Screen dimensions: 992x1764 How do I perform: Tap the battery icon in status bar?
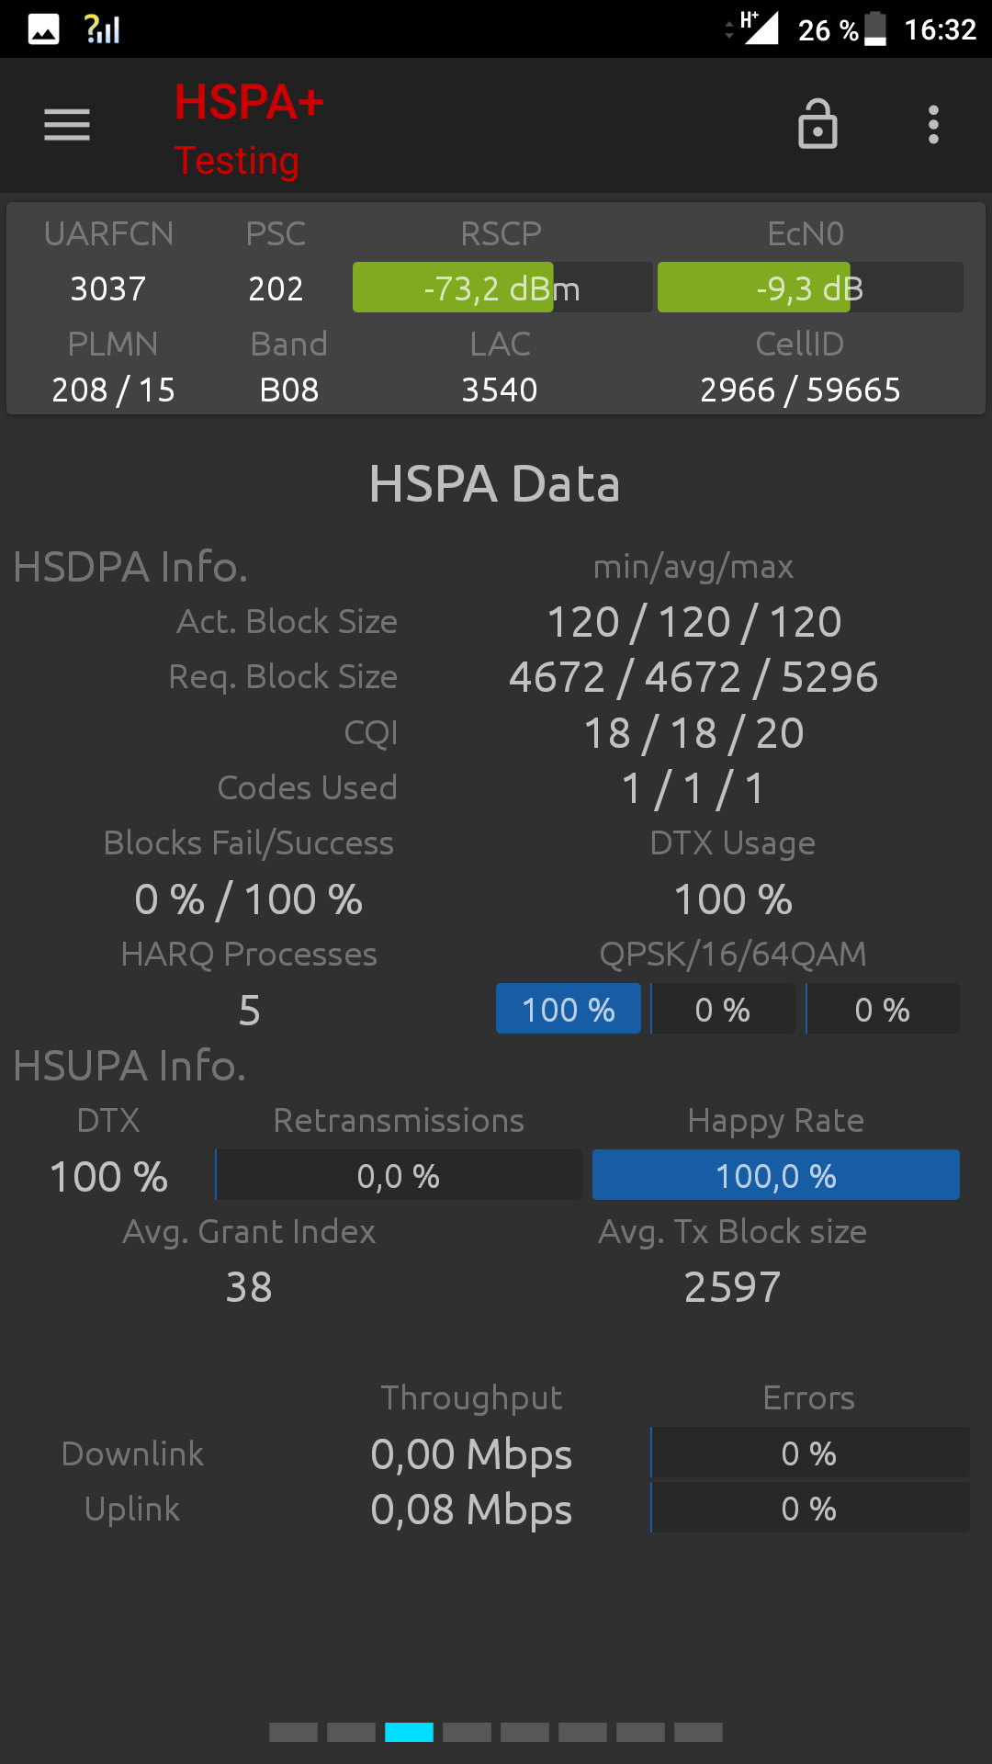(876, 29)
